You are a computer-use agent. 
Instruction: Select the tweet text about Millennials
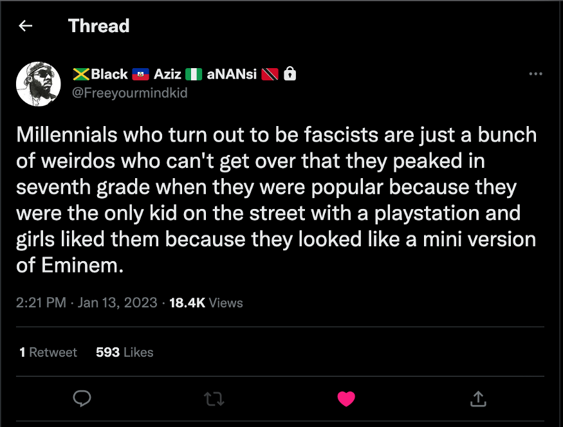click(x=276, y=200)
